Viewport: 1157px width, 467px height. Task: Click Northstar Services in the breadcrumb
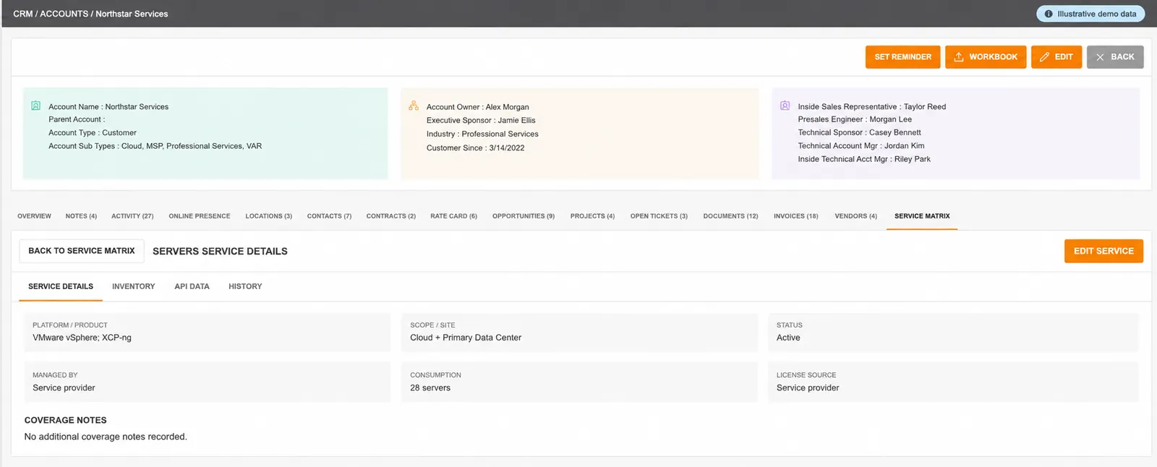tap(132, 14)
